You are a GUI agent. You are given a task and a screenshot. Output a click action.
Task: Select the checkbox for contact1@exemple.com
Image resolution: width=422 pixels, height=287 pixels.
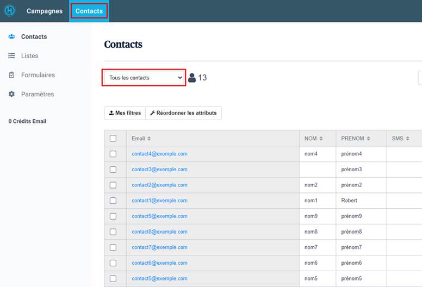click(113, 201)
